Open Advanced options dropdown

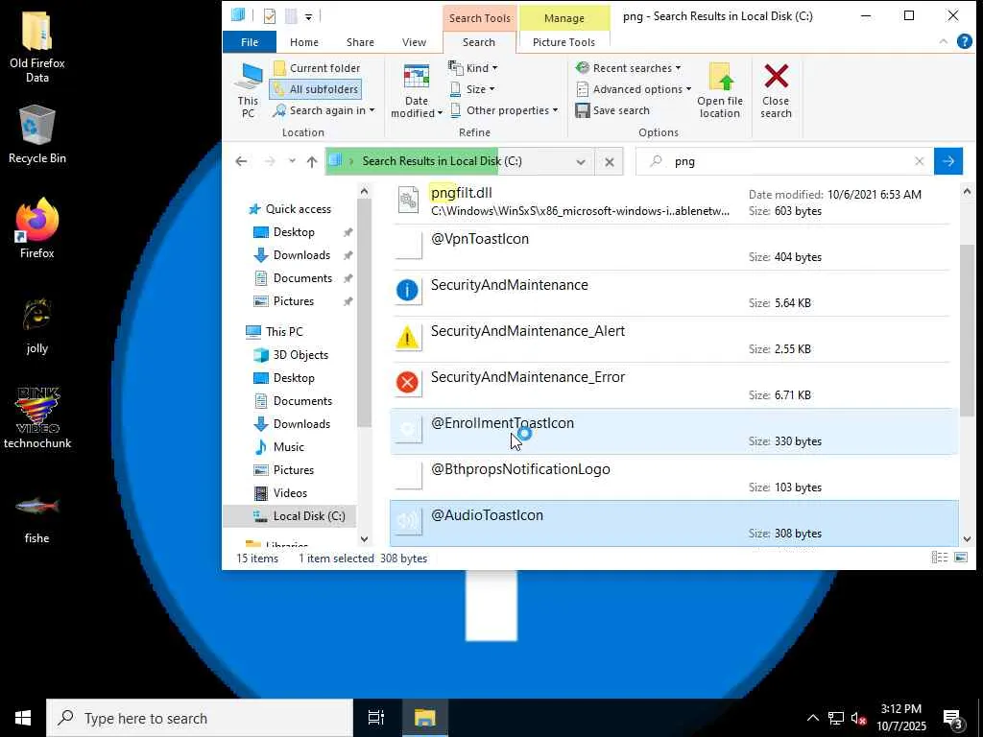click(634, 89)
